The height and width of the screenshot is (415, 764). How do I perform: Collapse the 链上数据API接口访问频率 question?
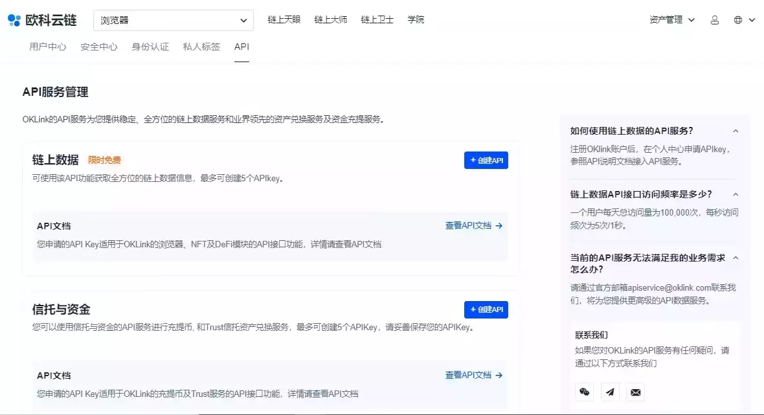pyautogui.click(x=736, y=194)
